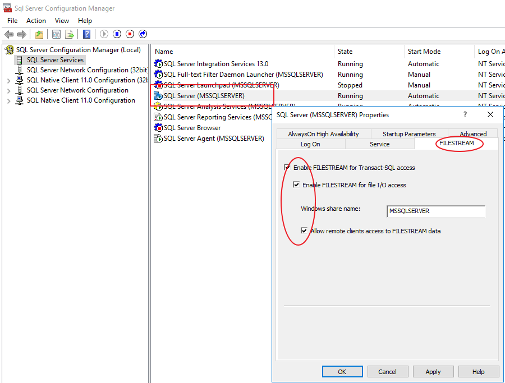The image size is (505, 383).
Task: Click the Stop Service toolbar icon
Action: point(130,34)
